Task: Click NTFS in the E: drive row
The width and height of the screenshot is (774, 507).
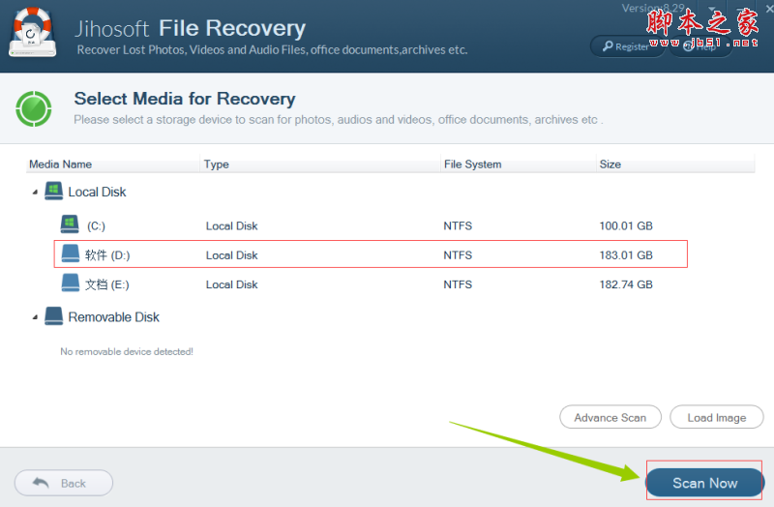Action: point(458,284)
